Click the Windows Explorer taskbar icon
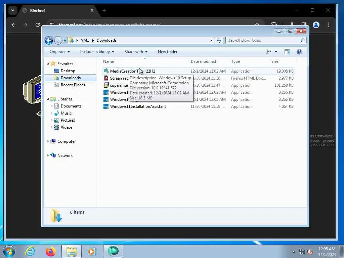344x258 pixels. tap(71, 251)
